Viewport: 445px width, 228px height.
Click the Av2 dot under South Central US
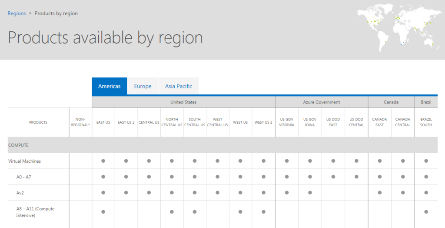click(x=195, y=193)
